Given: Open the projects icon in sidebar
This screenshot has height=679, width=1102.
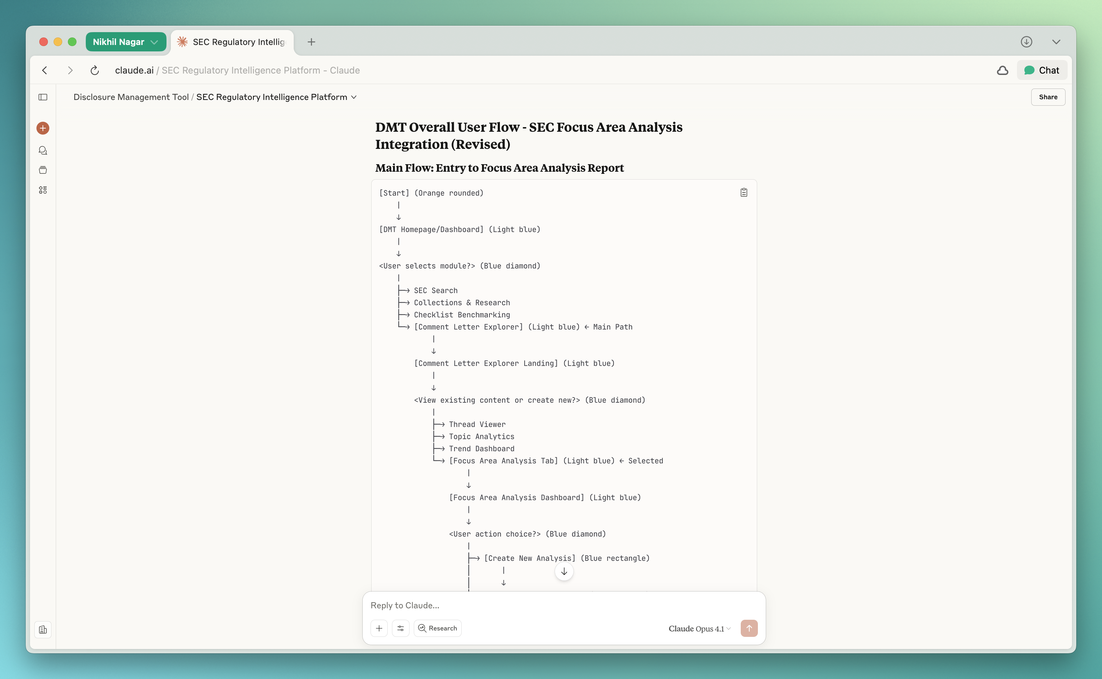Looking at the screenshot, I should pos(43,170).
